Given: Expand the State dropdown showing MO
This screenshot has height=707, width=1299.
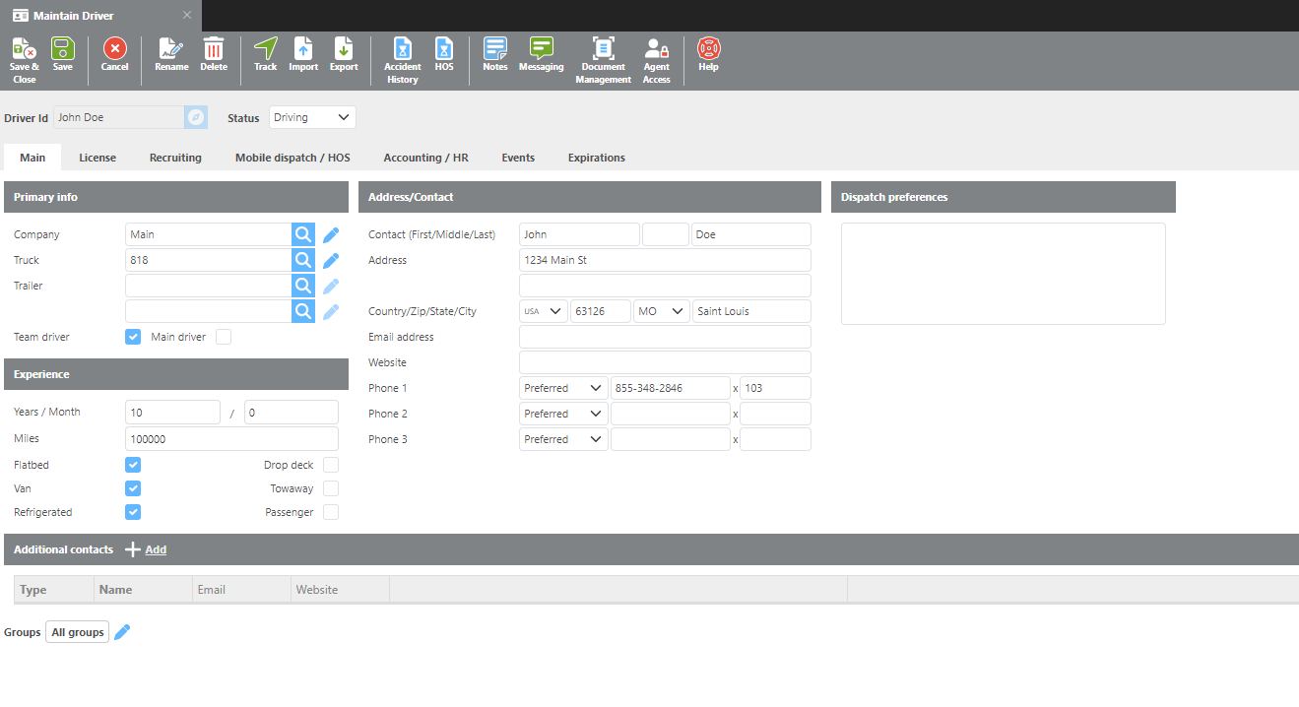Looking at the screenshot, I should pyautogui.click(x=662, y=311).
